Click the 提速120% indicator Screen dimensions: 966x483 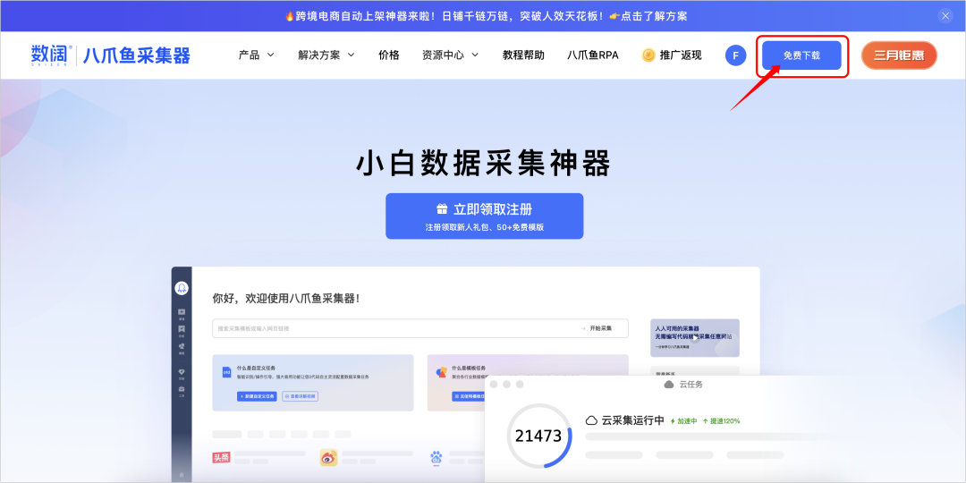pos(722,421)
